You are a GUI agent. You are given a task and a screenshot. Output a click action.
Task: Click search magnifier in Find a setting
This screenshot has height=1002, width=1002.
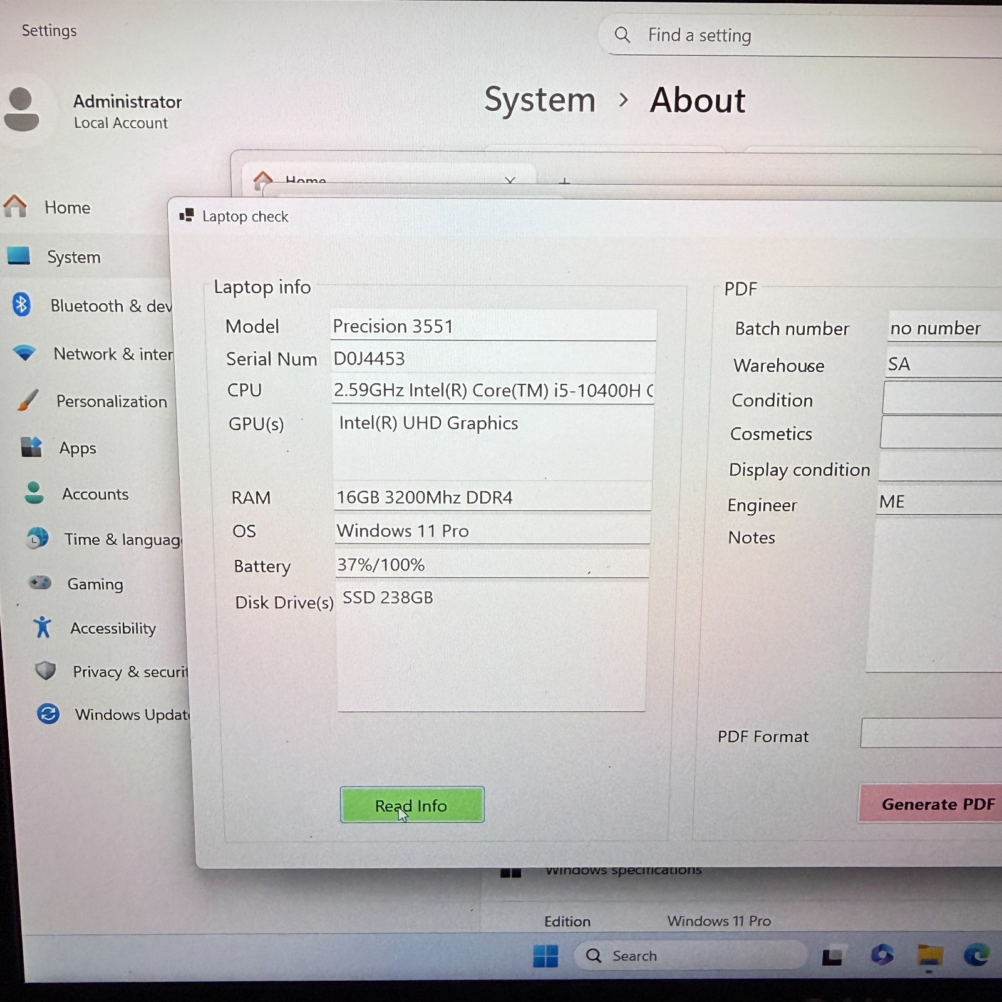[622, 34]
